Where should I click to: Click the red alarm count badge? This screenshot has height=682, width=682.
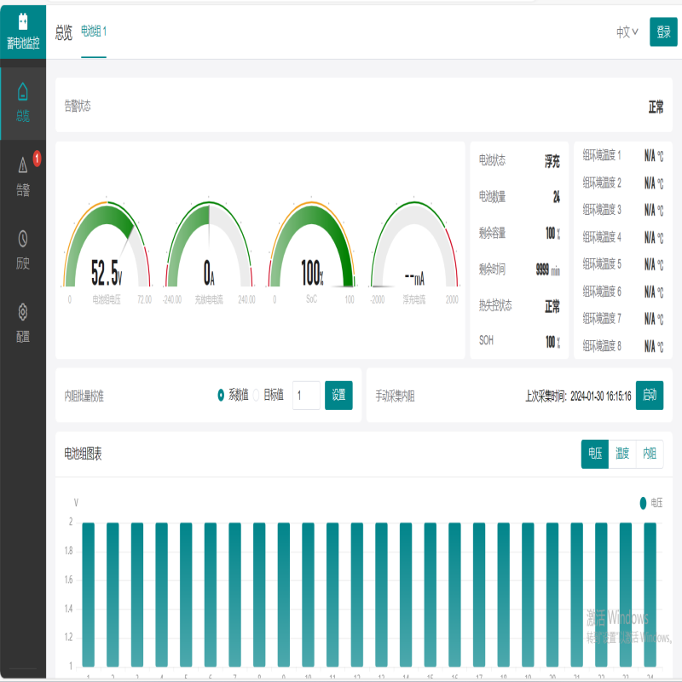tap(37, 157)
